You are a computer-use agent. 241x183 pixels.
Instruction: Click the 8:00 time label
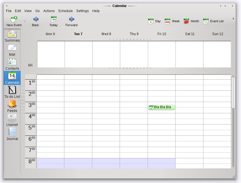click(32, 161)
